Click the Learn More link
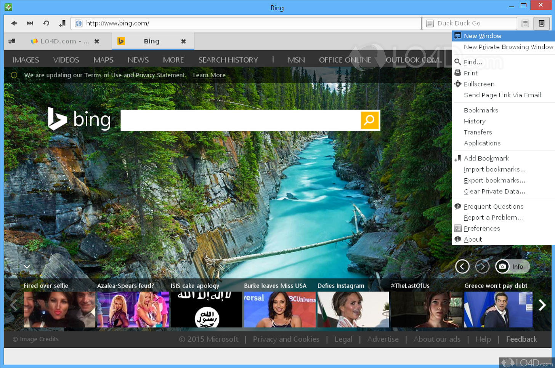The image size is (555, 368). (x=209, y=75)
